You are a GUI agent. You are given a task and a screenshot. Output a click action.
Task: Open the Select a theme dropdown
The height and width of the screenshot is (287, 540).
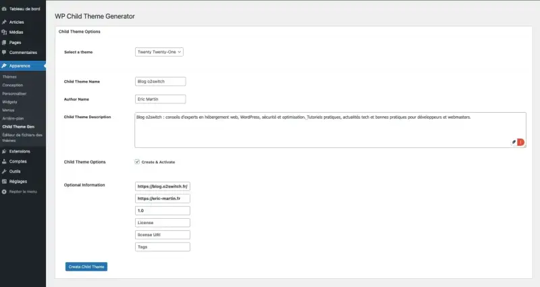159,52
